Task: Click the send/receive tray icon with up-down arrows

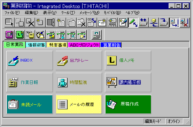Action: coord(144,23)
